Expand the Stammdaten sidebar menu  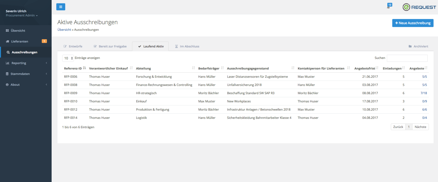pos(26,74)
